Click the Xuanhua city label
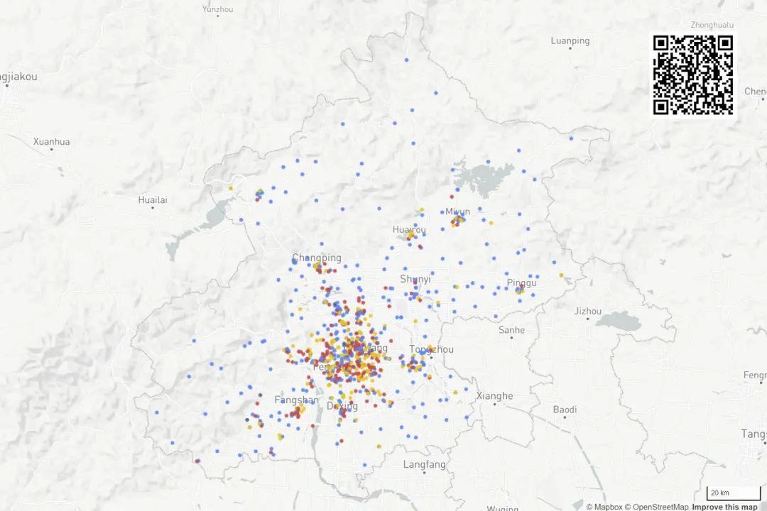The height and width of the screenshot is (511, 767). (x=52, y=141)
